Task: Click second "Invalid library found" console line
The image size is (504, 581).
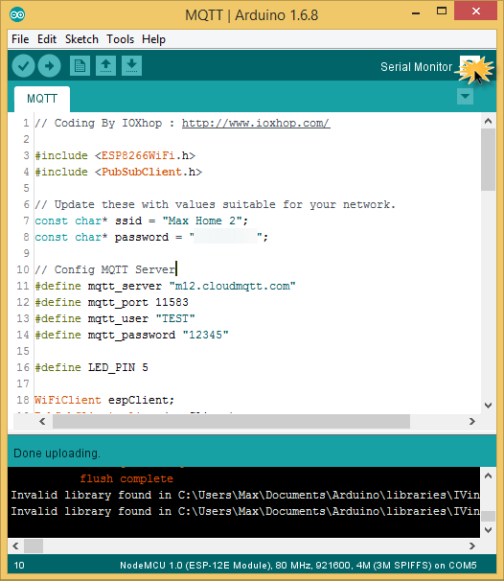Action: pos(245,511)
